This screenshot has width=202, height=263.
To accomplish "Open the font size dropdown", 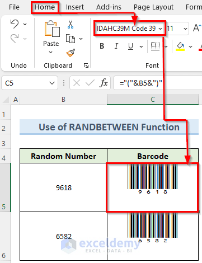I will [185, 29].
